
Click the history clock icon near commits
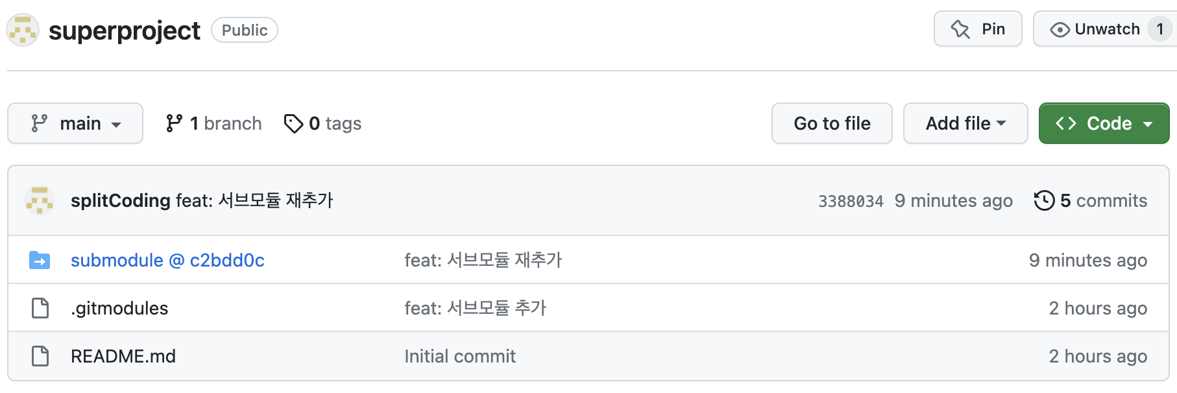[1044, 200]
